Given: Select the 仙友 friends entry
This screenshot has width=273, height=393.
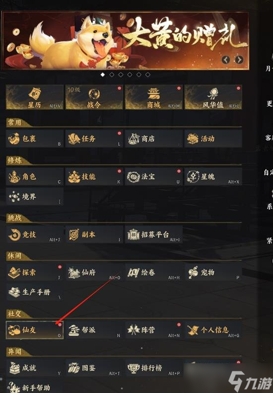Looking at the screenshot, I should click(x=35, y=330).
